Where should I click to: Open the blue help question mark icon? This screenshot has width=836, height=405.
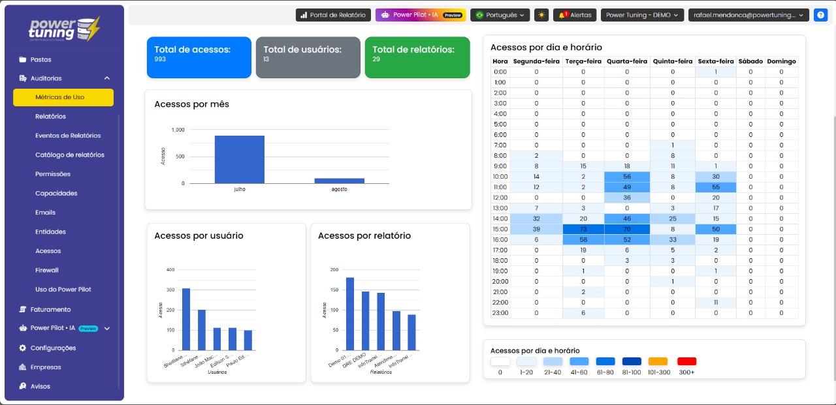[x=821, y=15]
